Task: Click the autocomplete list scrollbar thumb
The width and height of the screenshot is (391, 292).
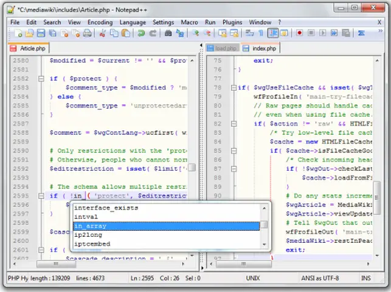Action: point(265,225)
